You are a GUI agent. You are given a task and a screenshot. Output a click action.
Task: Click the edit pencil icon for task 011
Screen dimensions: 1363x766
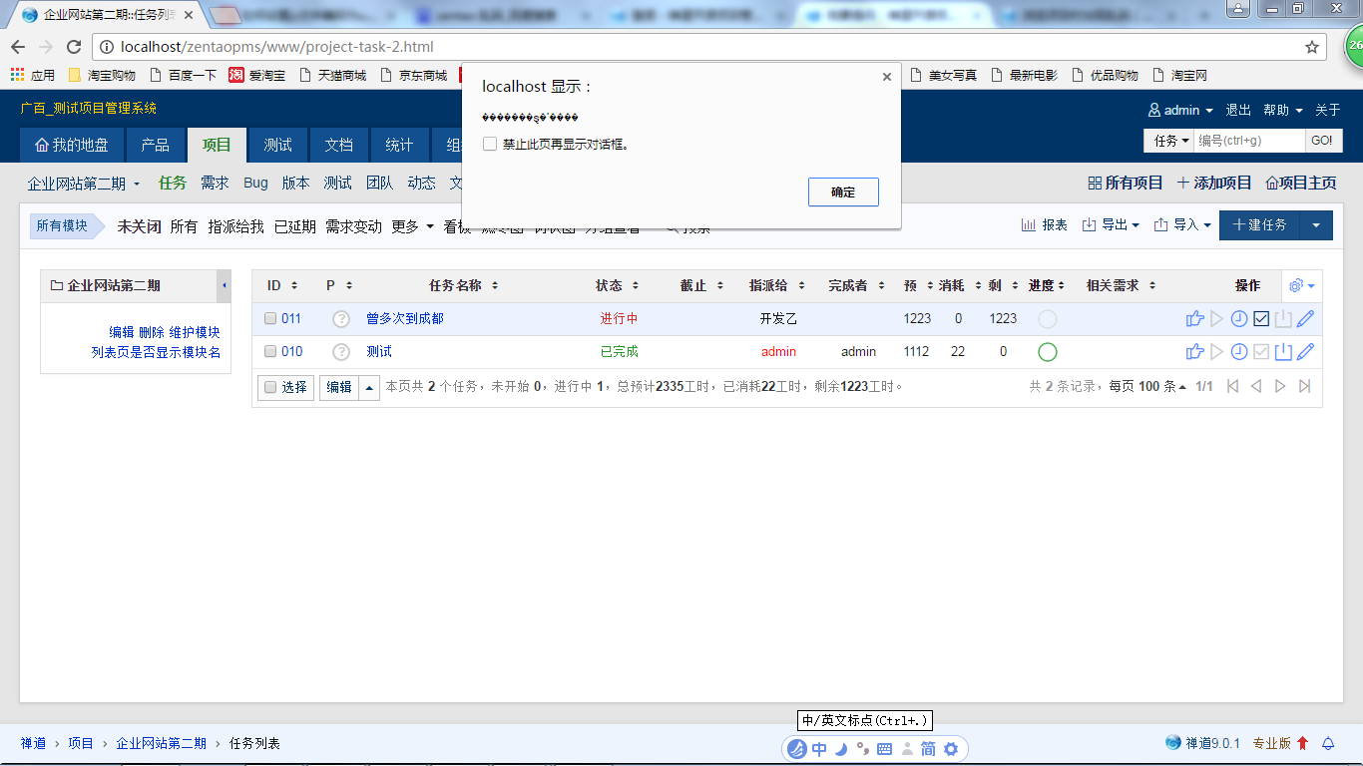tap(1305, 319)
